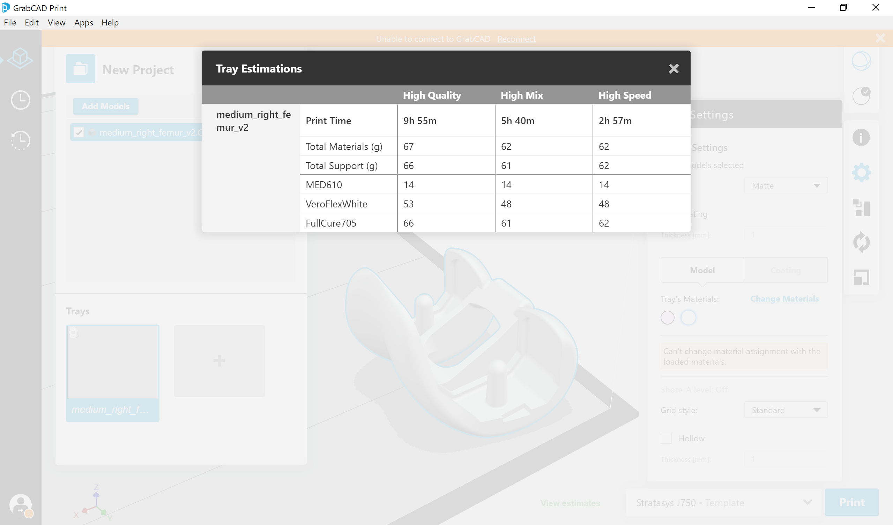Select the medium_right_f... tray thumbnail

click(x=113, y=373)
